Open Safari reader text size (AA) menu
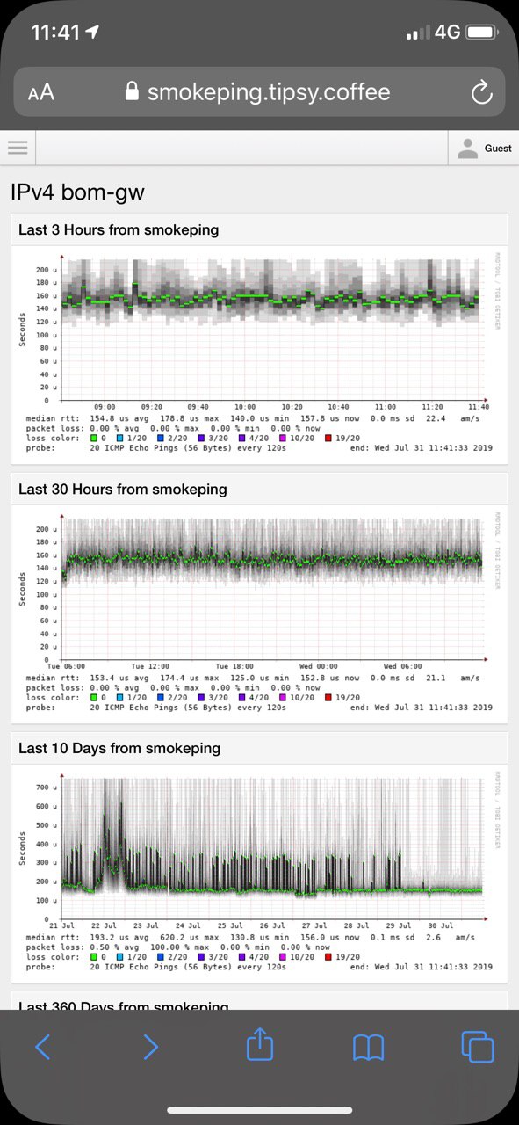The image size is (519, 1125). click(x=40, y=92)
